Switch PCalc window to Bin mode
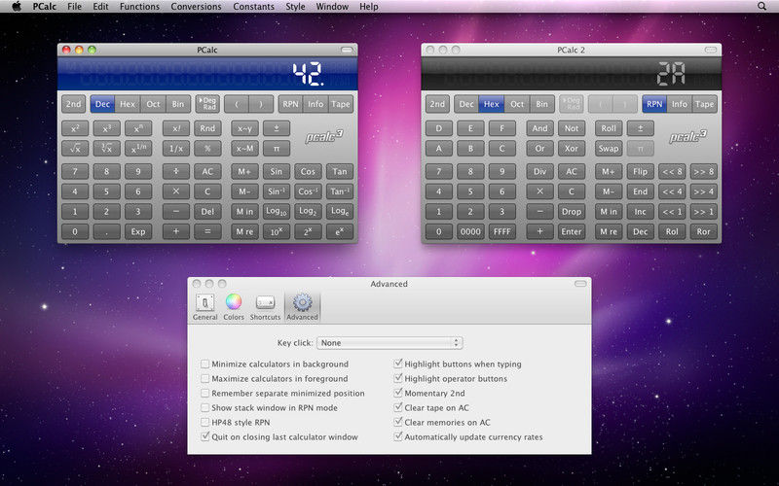 [178, 104]
